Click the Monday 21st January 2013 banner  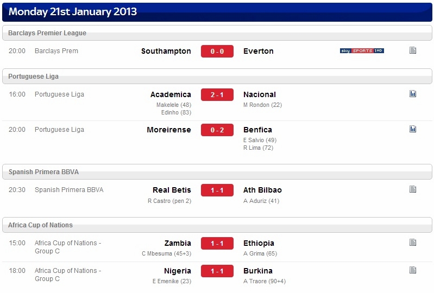pyautogui.click(x=217, y=12)
